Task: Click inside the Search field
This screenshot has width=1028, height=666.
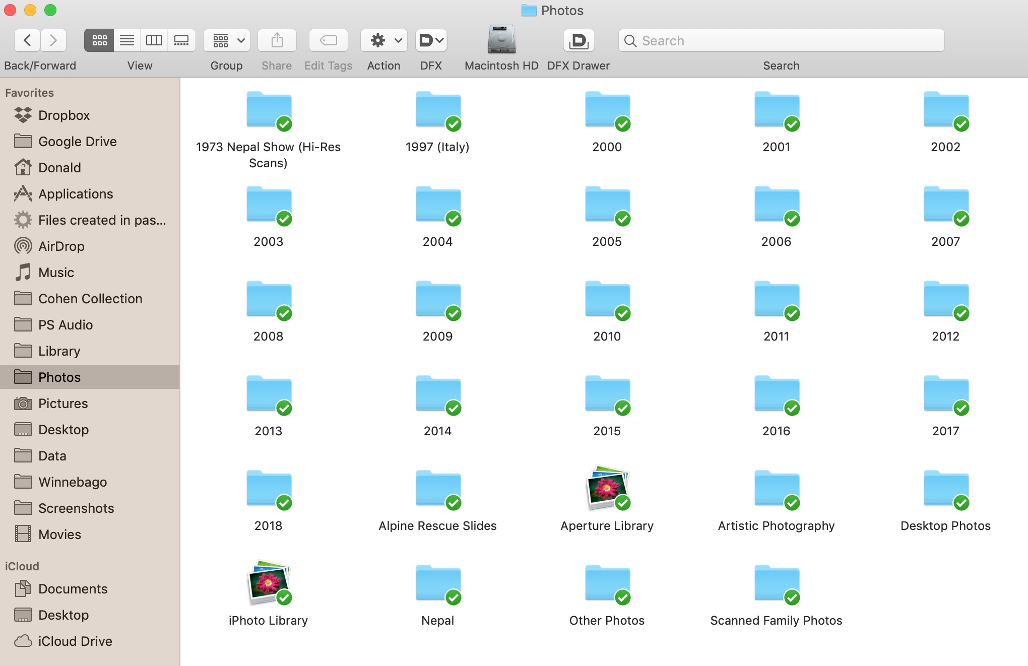Action: click(x=781, y=40)
